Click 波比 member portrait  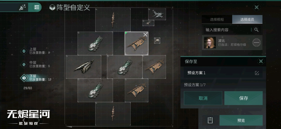[210, 43]
